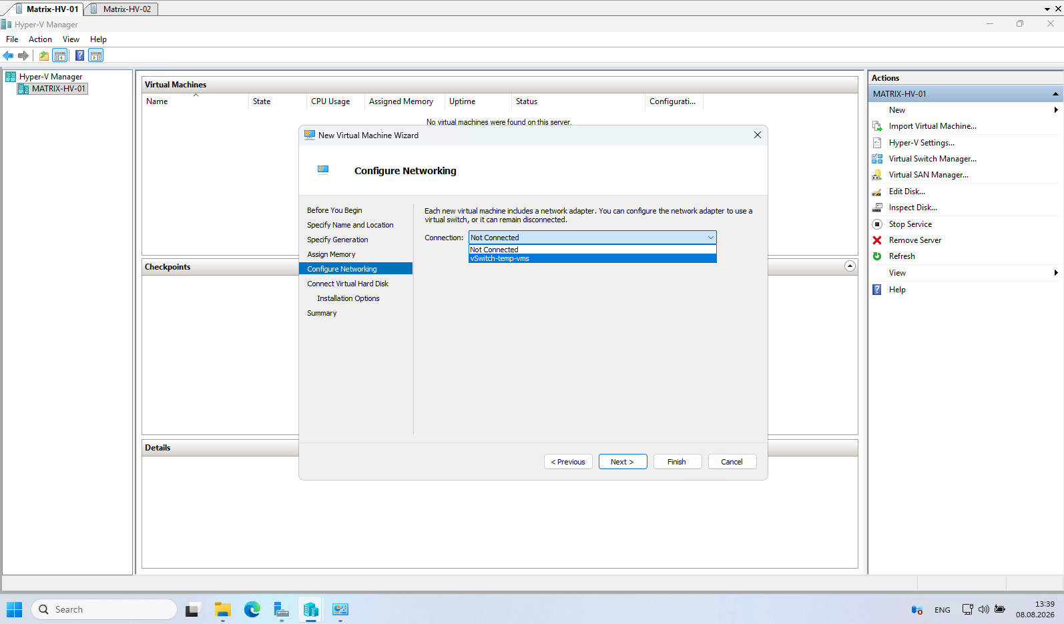
Task: Open Hyper-V Settings from Actions pane
Action: click(x=921, y=143)
